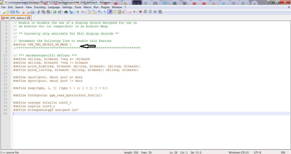This screenshot has height=154, width=291.
Task: Open the user defined language icon
Action: 115,12
